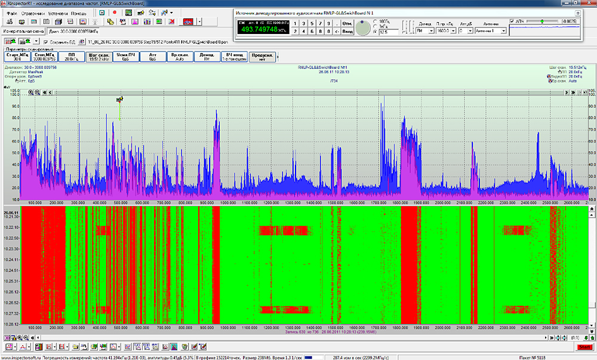Click the Ввод button on keypad

(347, 31)
